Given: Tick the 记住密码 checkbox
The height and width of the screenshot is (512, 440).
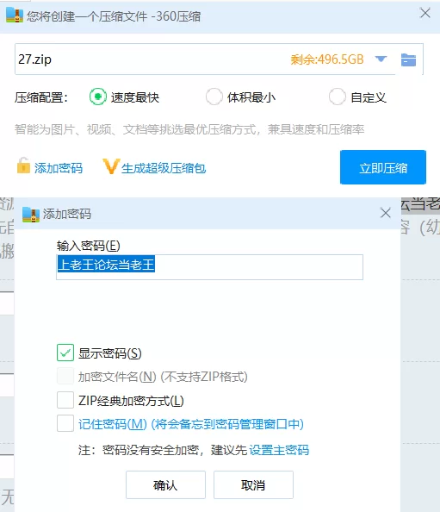Looking at the screenshot, I should 65,423.
